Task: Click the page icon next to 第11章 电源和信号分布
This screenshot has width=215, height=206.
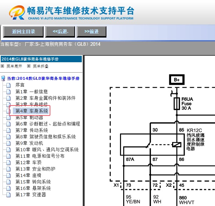Action: tap(9, 156)
